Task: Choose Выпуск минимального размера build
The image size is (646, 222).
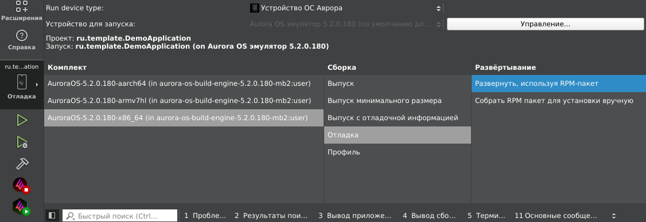Action: point(398,101)
